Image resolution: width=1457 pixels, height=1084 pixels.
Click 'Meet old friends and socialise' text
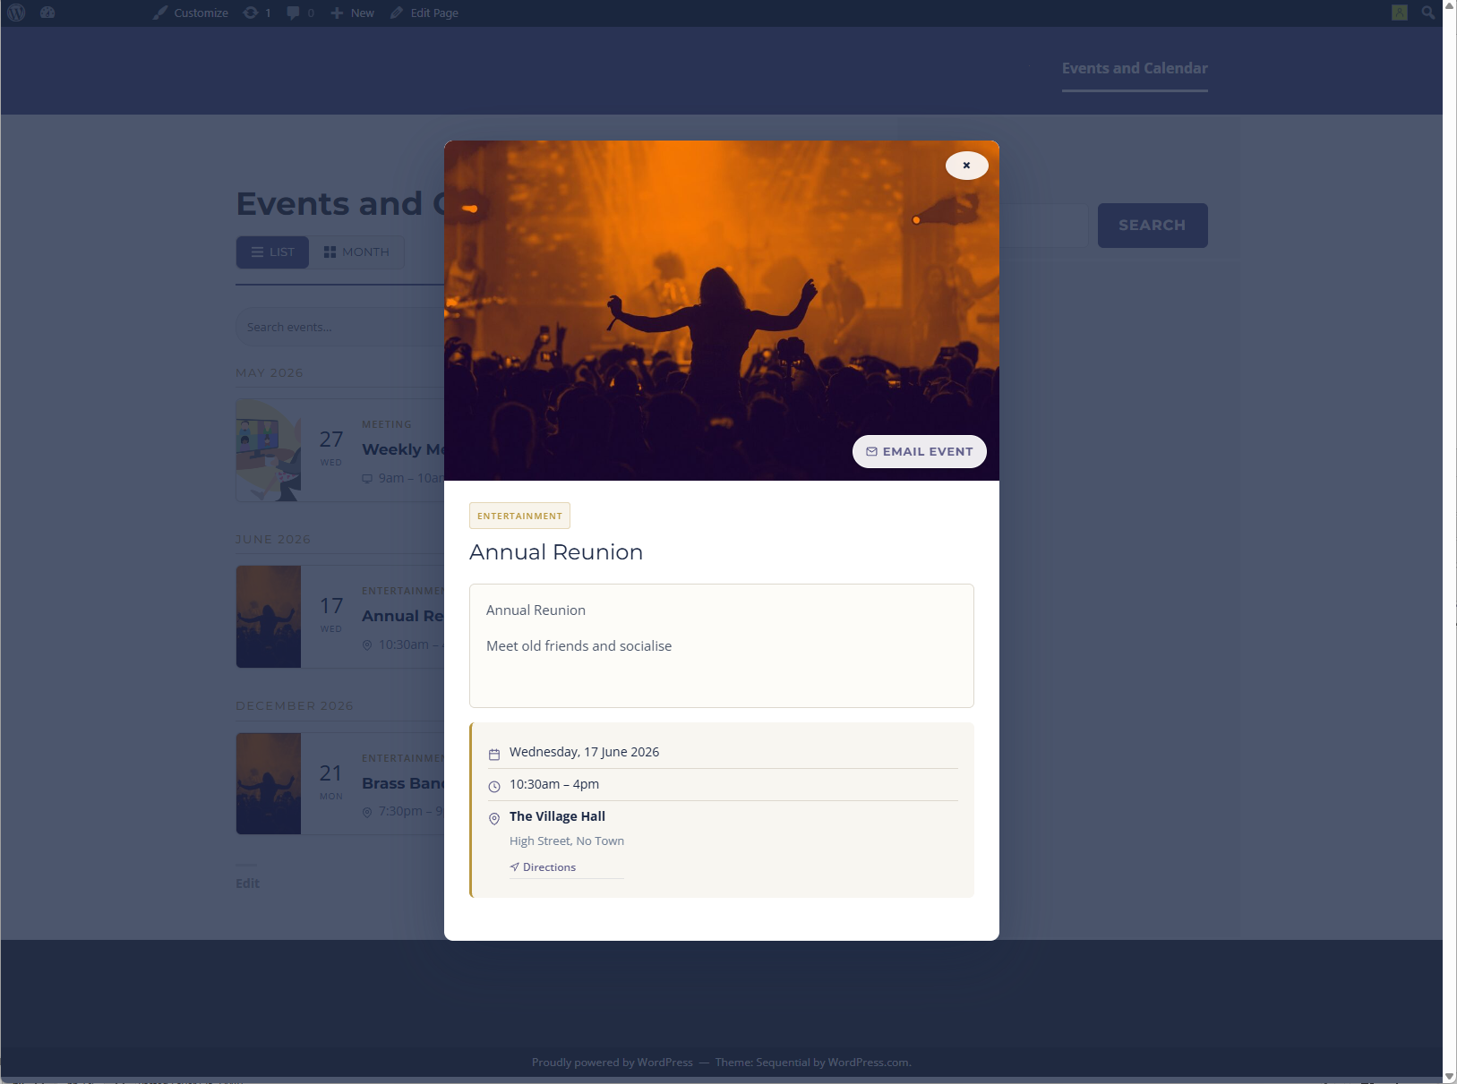click(579, 646)
